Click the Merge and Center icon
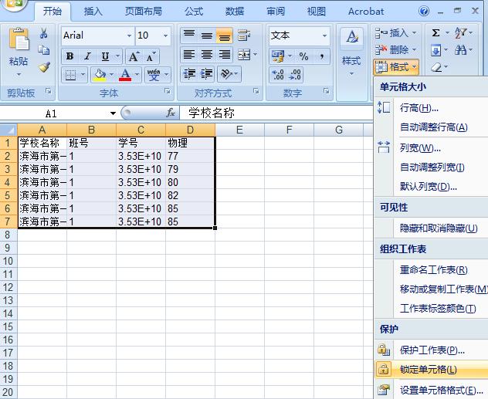Screen dimensions: 488x399 (244, 55)
